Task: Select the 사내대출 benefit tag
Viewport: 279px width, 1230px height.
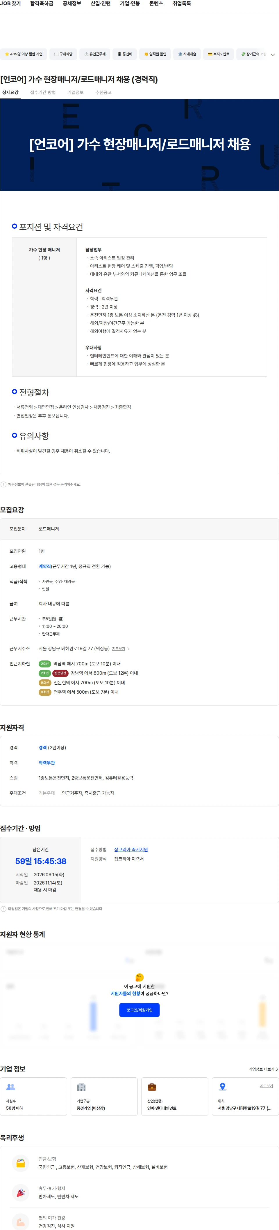Action: [x=187, y=54]
